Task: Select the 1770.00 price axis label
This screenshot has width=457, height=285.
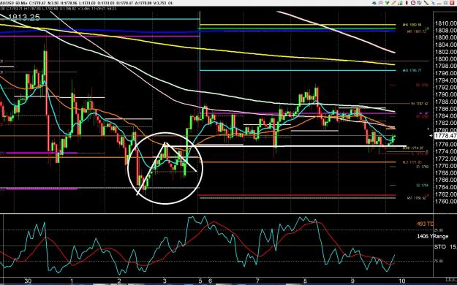Action: point(445,166)
